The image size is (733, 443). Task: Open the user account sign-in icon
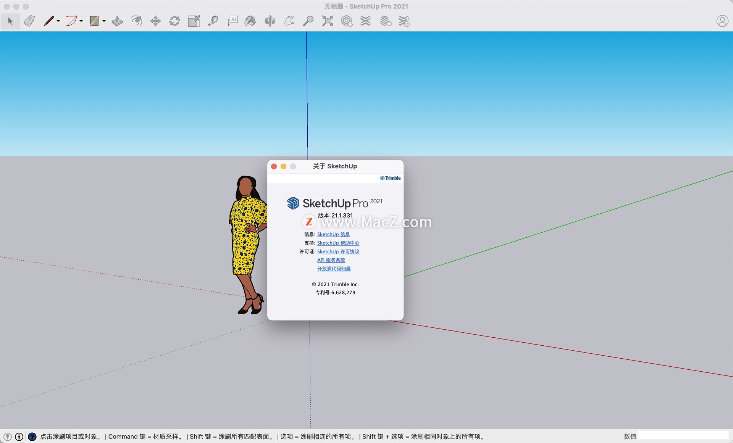(x=722, y=21)
